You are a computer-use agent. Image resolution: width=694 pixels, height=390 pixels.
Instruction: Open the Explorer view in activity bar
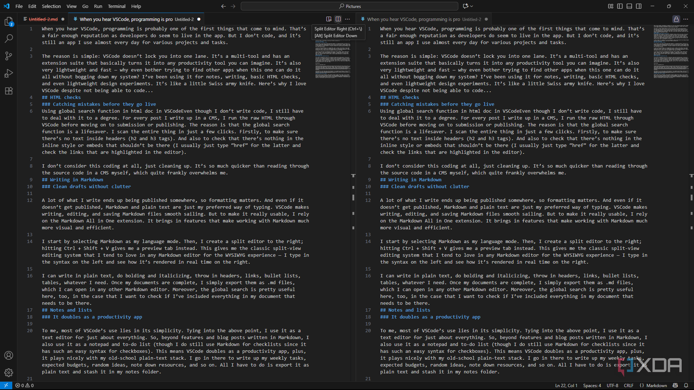coord(9,22)
